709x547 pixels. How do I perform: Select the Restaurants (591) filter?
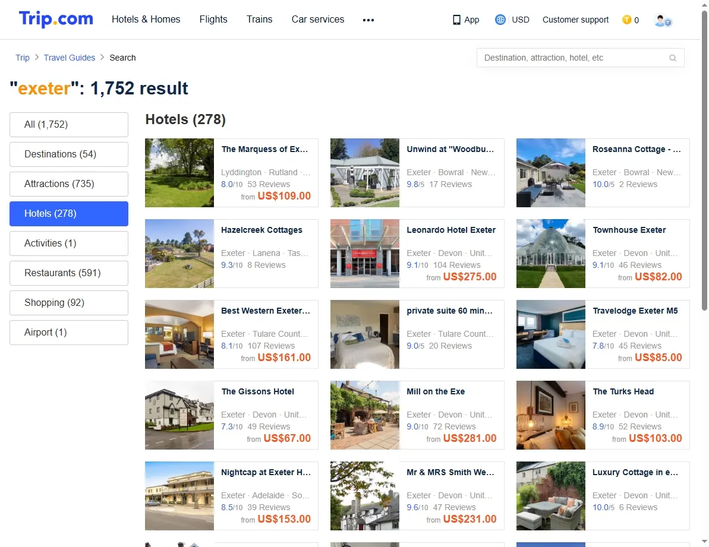click(69, 273)
